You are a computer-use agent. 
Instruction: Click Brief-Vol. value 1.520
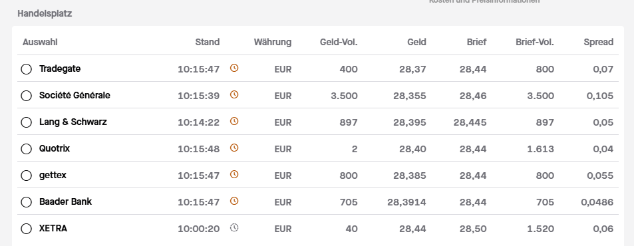pos(541,229)
